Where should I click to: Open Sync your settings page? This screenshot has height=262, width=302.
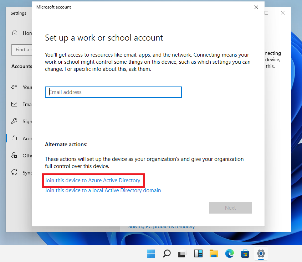click(x=23, y=173)
